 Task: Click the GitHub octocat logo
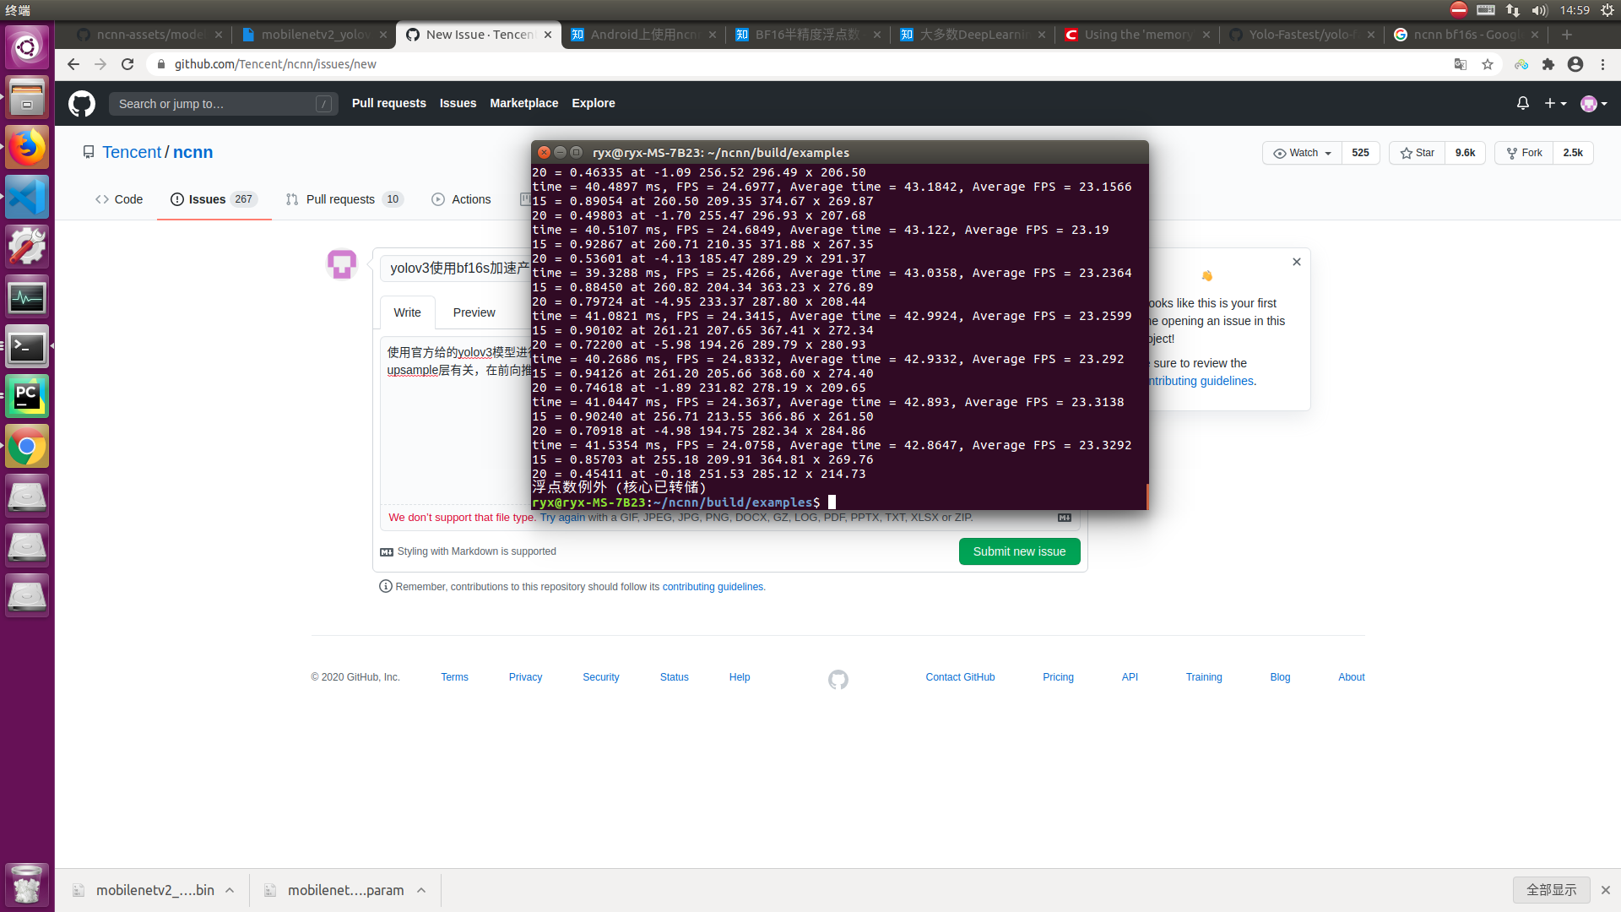(x=82, y=103)
